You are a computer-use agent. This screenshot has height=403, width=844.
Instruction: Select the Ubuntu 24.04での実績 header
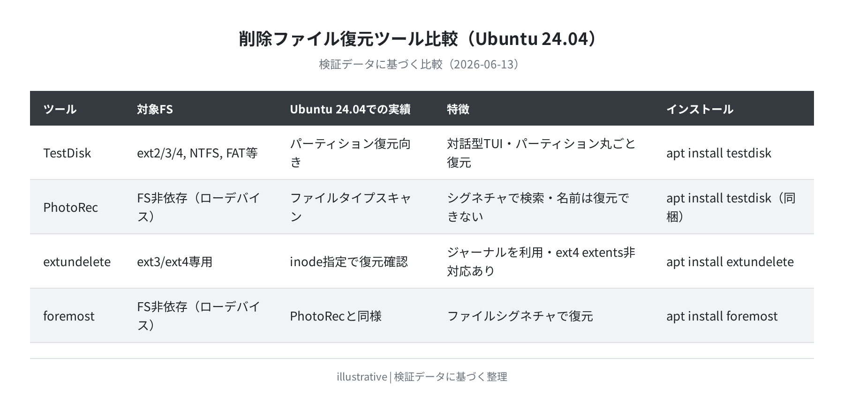pos(350,109)
